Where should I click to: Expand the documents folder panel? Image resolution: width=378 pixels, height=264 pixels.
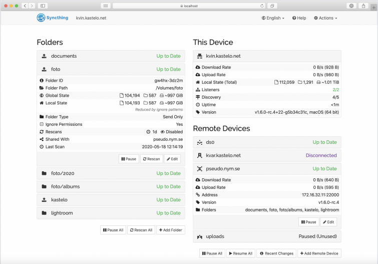tap(111, 56)
